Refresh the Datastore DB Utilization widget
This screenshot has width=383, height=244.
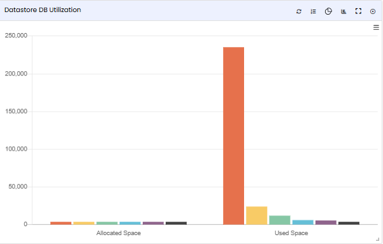tap(299, 11)
